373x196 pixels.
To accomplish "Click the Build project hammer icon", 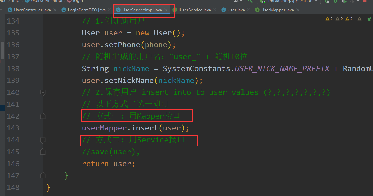I will pyautogui.click(x=250, y=1).
